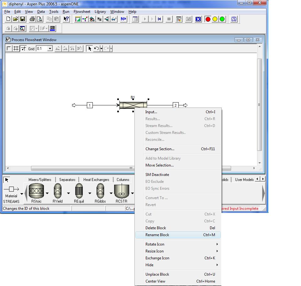This screenshot has height=286, width=301.
Task: Toggle the first corner-shaped button in flowsheet toolbar
Action: click(9, 49)
